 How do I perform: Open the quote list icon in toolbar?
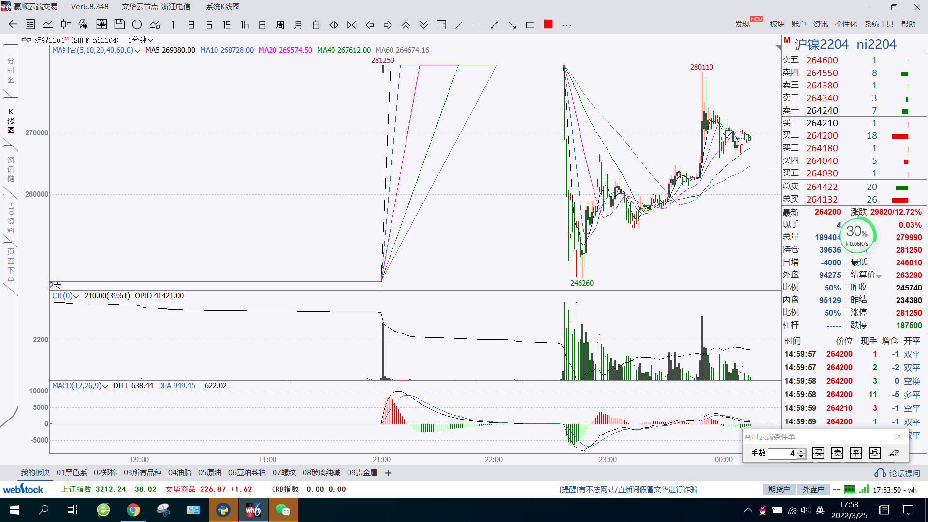pyautogui.click(x=30, y=24)
